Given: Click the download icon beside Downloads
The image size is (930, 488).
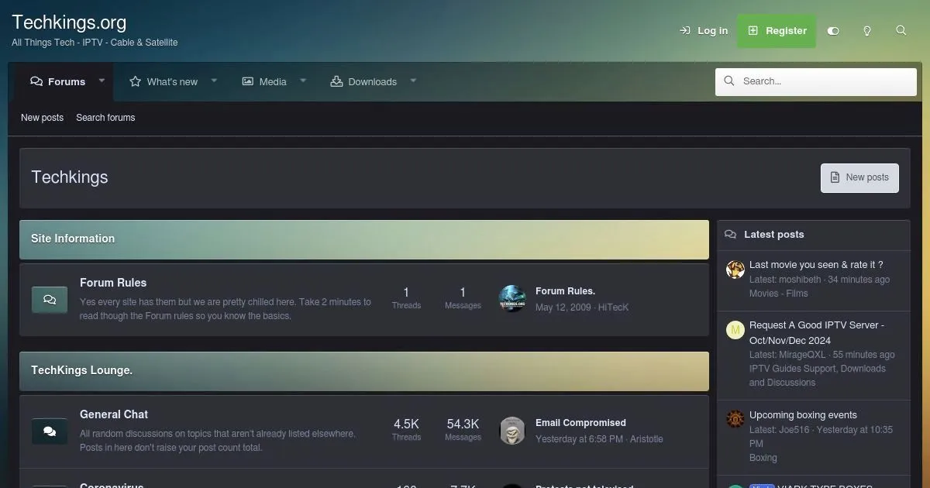Looking at the screenshot, I should click(x=336, y=81).
